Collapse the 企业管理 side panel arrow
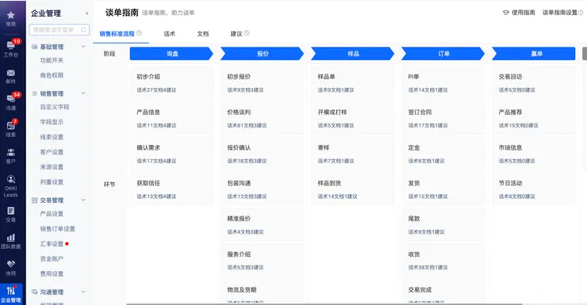This screenshot has height=305, width=587. coord(86,13)
